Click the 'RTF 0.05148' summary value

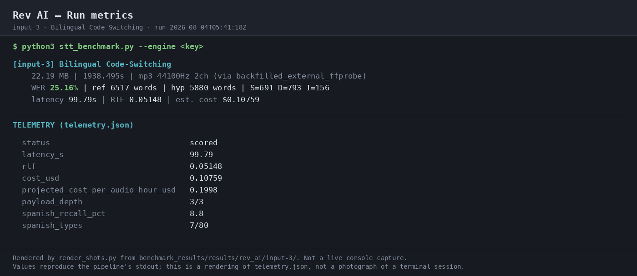pyautogui.click(x=136, y=100)
